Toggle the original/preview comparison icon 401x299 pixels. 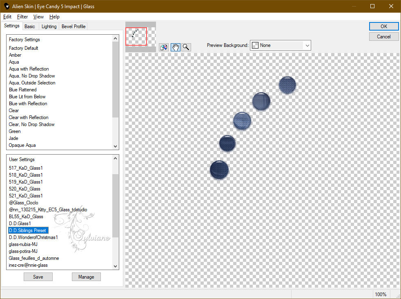[164, 47]
